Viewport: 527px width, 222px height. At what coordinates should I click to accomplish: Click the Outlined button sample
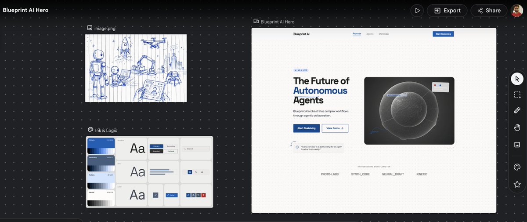point(171,151)
